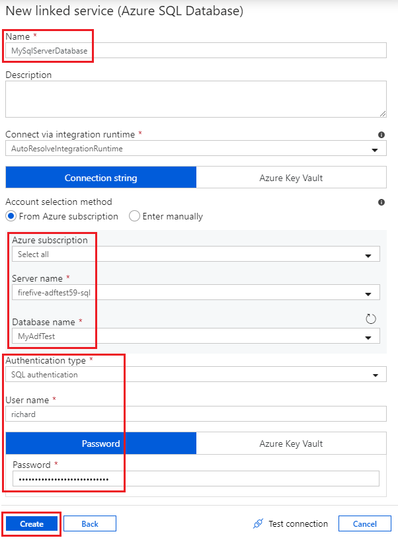The height and width of the screenshot is (540, 398).
Task: Click the Create button
Action: [x=32, y=523]
